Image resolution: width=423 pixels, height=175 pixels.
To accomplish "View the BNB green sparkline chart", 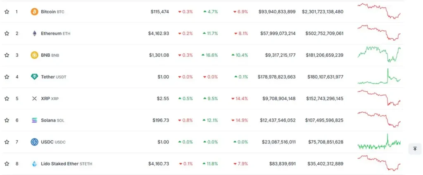I will [379, 54].
